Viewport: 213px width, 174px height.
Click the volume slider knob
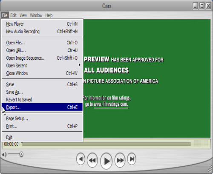[21, 154]
